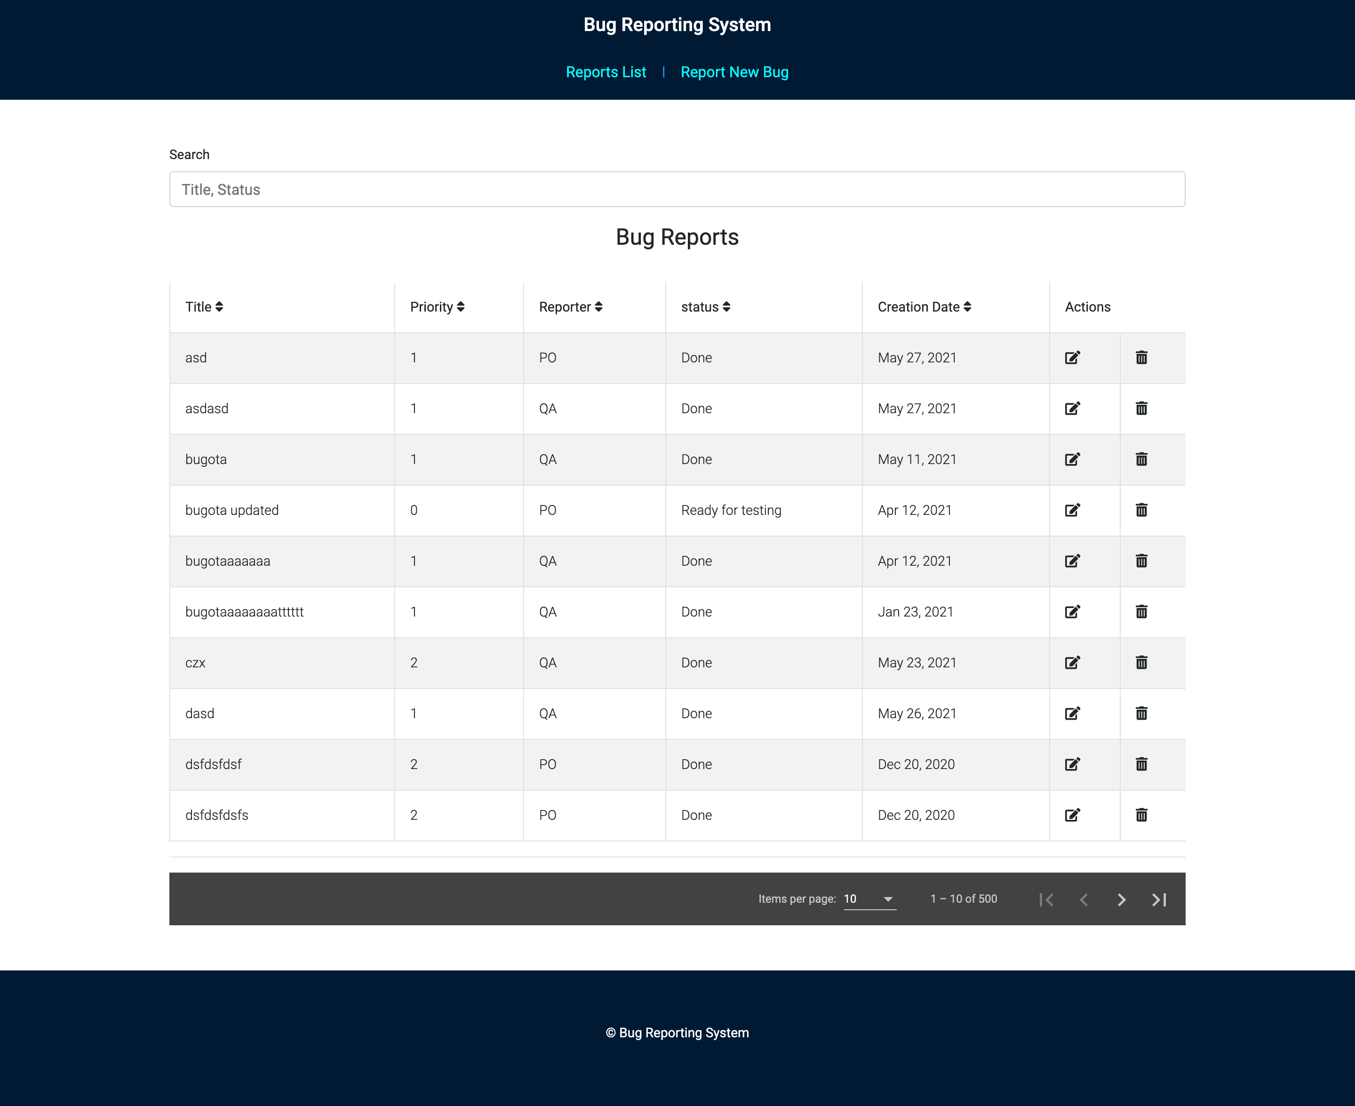Open the edit icon for the asd report
Viewport: 1355px width, 1106px height.
[x=1074, y=357]
